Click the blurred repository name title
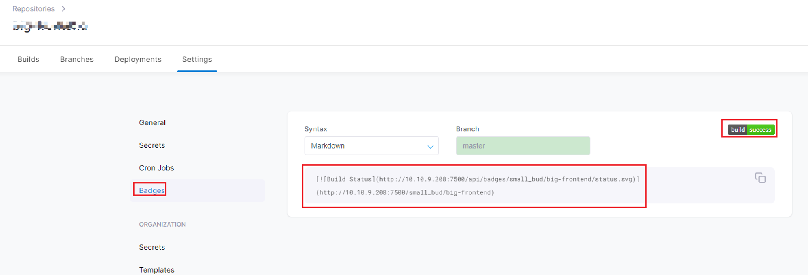Image resolution: width=808 pixels, height=275 pixels. (x=50, y=26)
